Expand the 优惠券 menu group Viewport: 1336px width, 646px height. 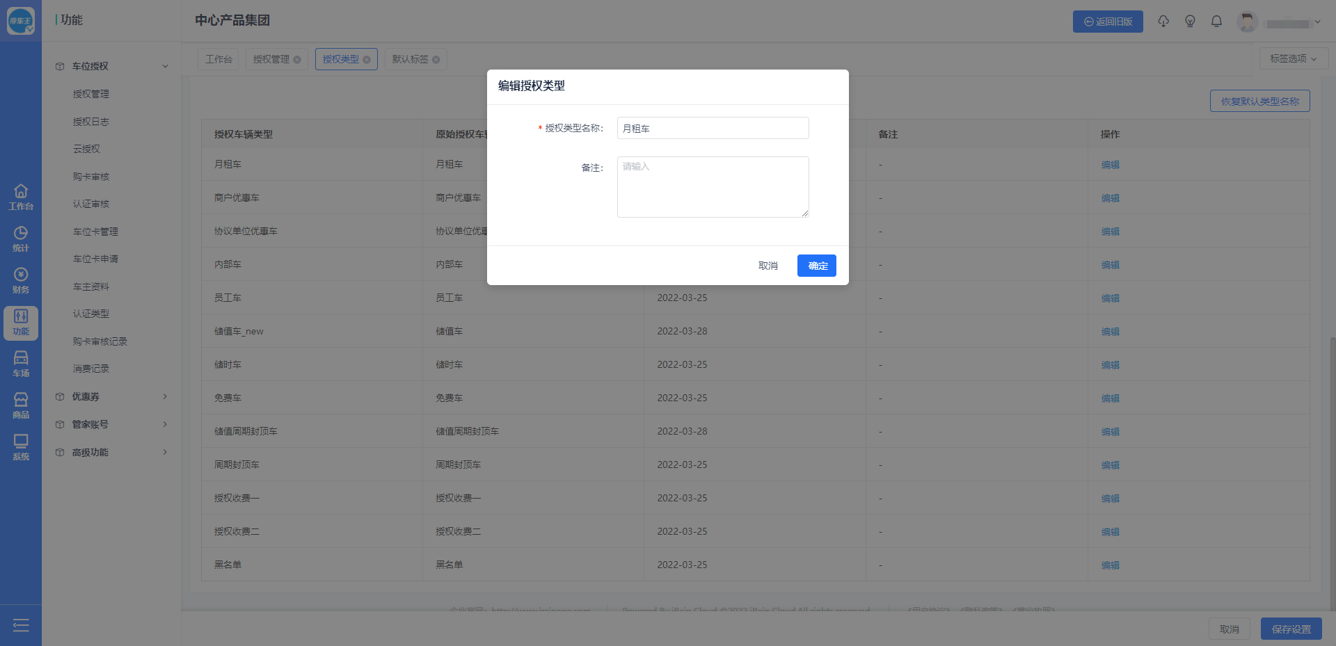(x=111, y=396)
